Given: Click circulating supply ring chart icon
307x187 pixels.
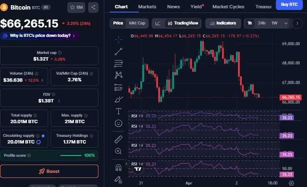Looking at the screenshot, I should pyautogui.click(x=39, y=142).
